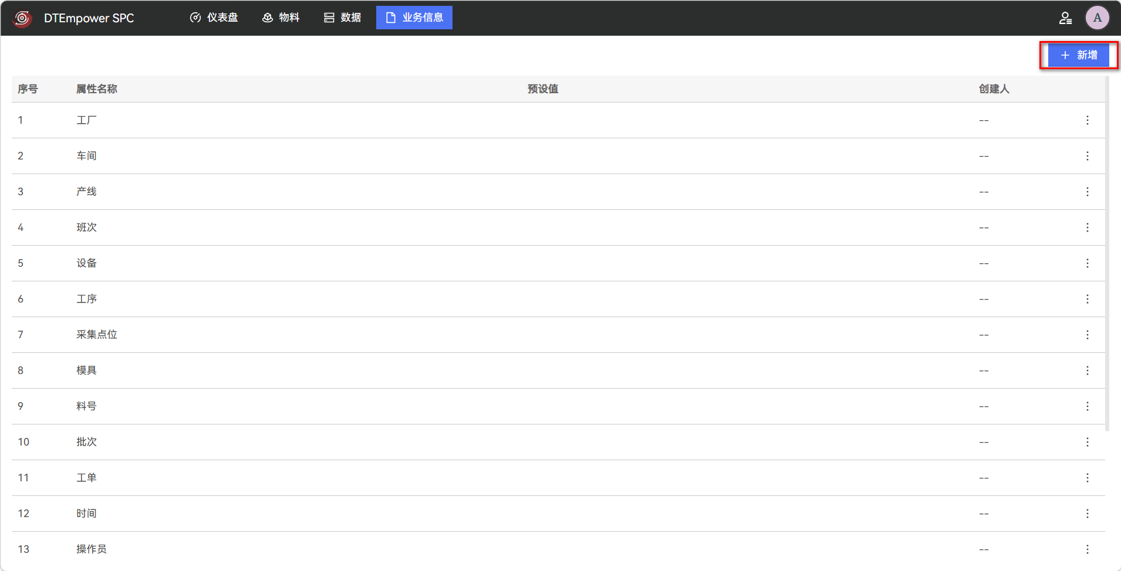Select the 产线 attribute name
This screenshot has height=571, width=1121.
(x=86, y=192)
